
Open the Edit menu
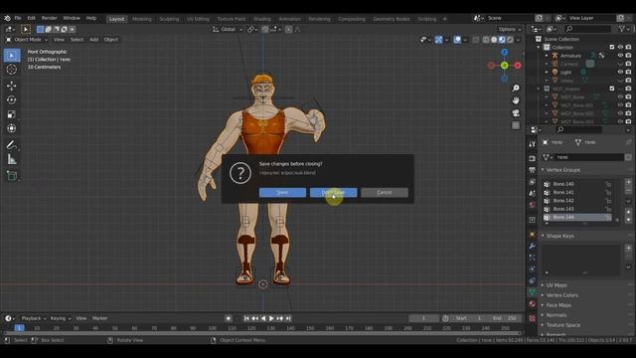point(31,18)
